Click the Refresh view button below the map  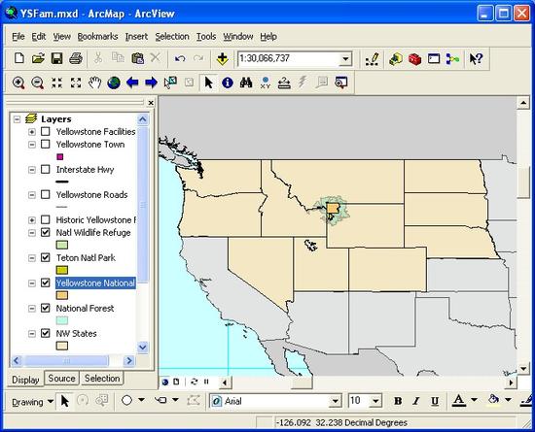pos(194,382)
